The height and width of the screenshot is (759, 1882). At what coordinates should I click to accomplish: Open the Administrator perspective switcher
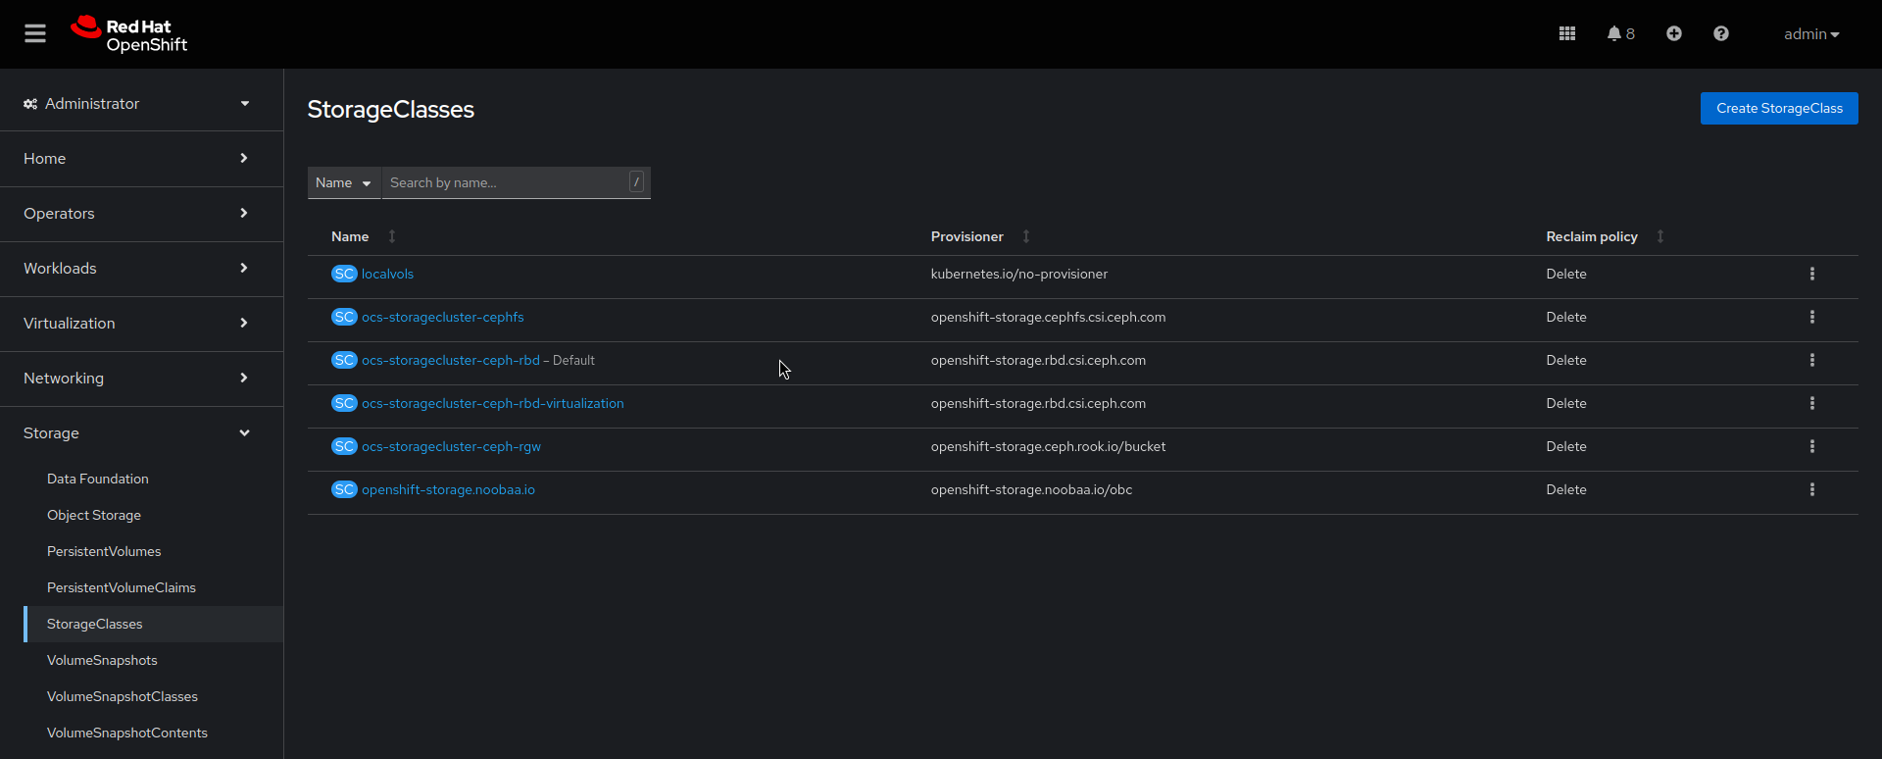[x=137, y=104]
